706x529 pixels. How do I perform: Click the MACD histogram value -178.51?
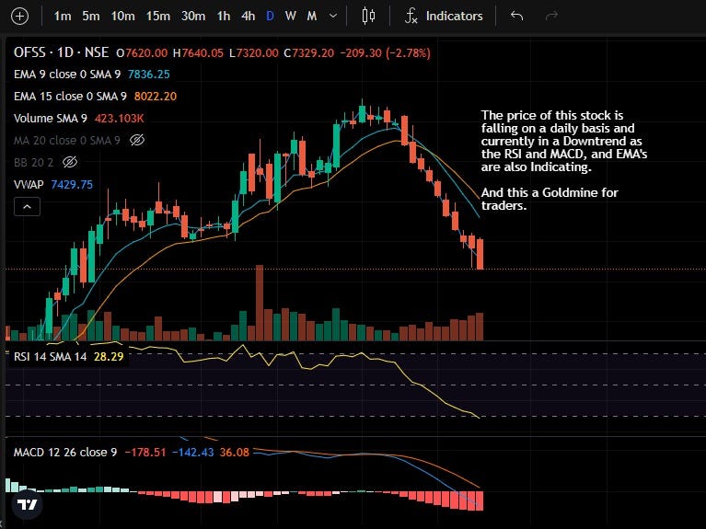(145, 453)
